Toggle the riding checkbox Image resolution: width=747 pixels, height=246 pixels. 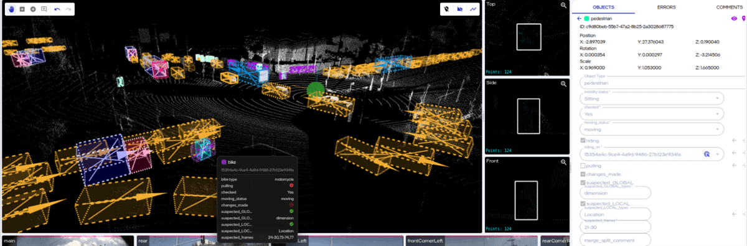[583, 141]
